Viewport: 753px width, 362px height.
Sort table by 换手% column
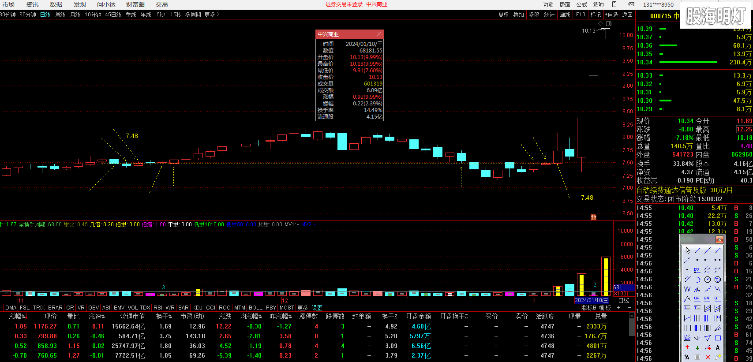[x=164, y=316]
